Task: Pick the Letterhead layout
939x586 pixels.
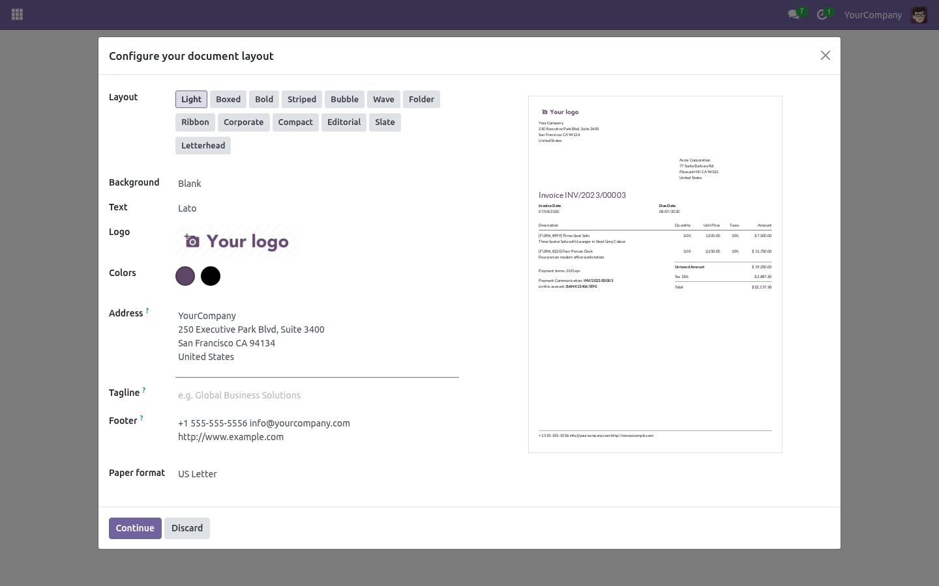Action: (203, 145)
